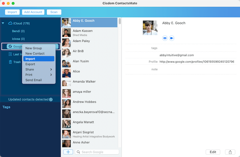The image size is (240, 157).
Task: Select the Alice contact
Action: (90, 73)
